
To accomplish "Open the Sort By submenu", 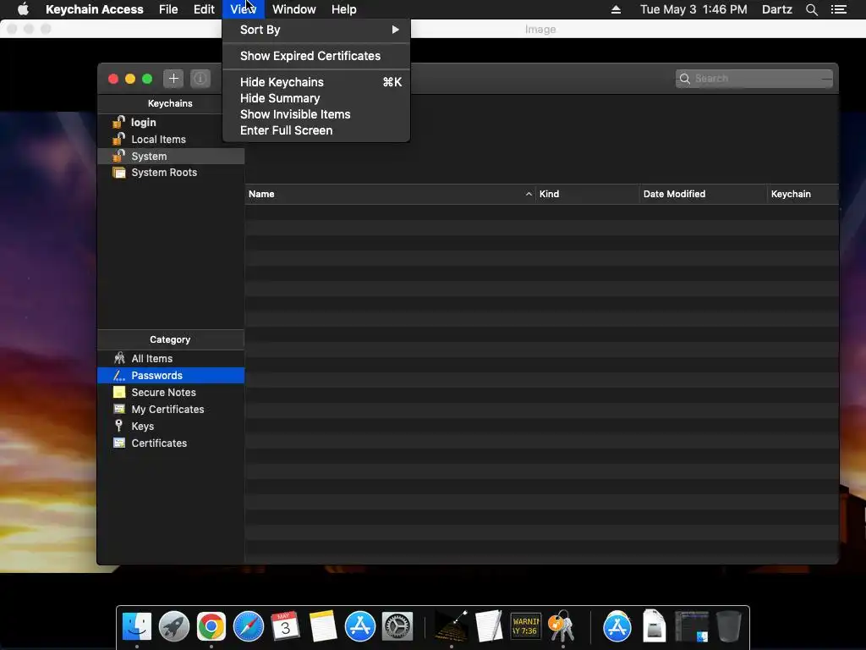I will tap(316, 30).
